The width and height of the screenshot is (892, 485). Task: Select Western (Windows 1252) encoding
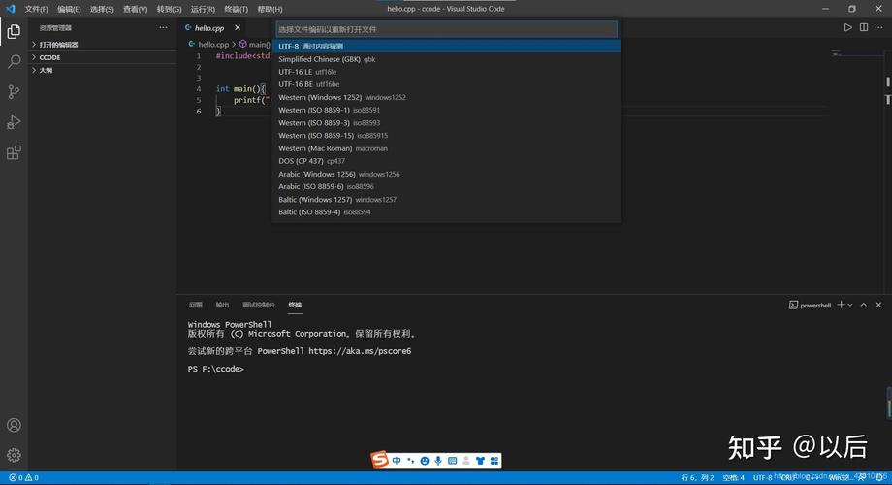pyautogui.click(x=446, y=97)
